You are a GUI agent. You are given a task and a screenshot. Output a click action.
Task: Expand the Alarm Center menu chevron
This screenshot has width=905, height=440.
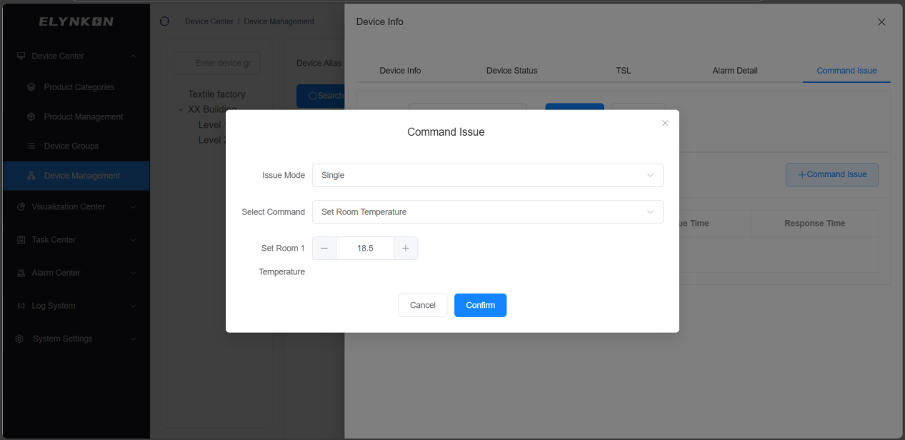(134, 273)
